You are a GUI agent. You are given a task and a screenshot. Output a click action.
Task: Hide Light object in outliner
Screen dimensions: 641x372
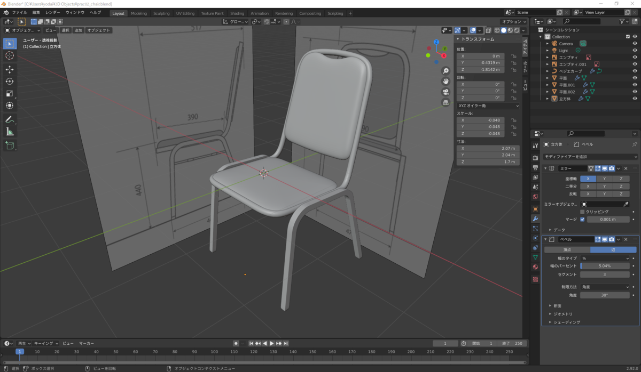click(635, 51)
